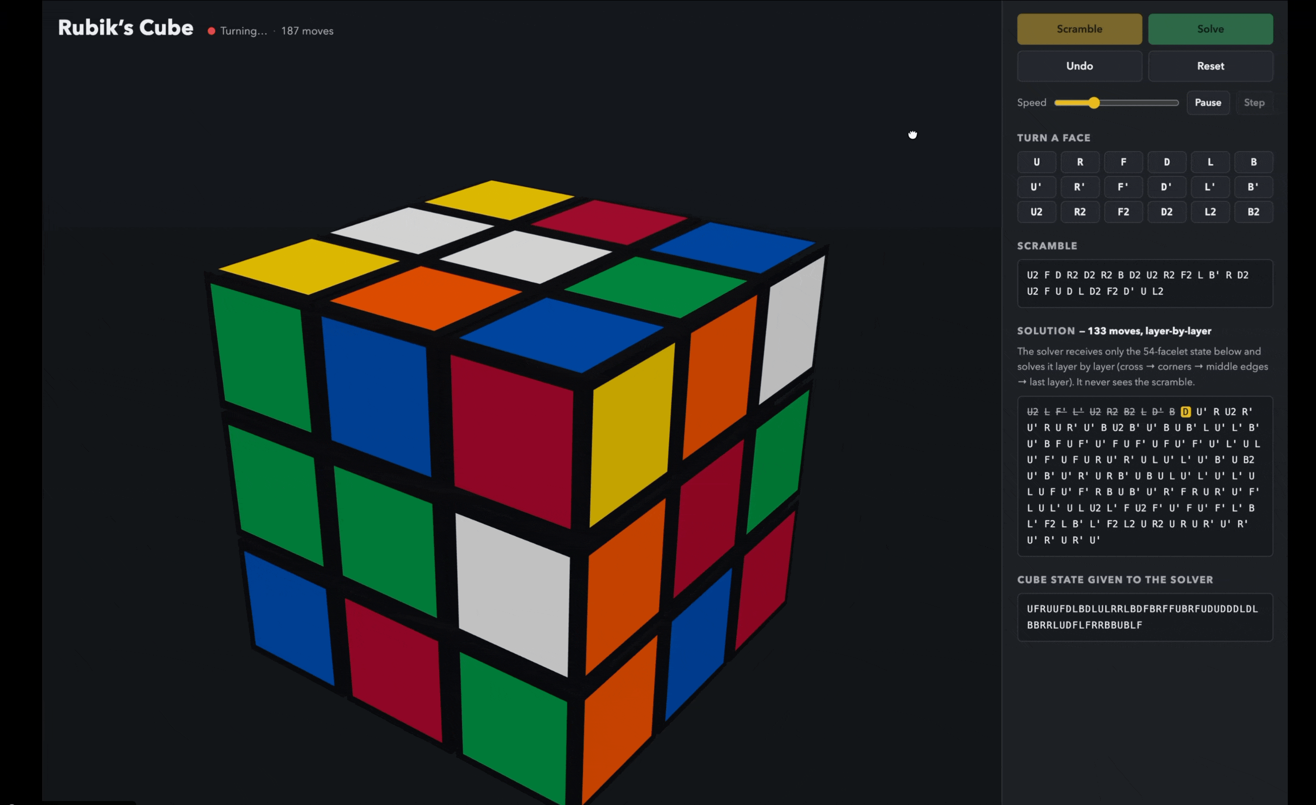Apply the R' counter-clockwise turn
This screenshot has width=1316, height=805.
[1079, 187]
